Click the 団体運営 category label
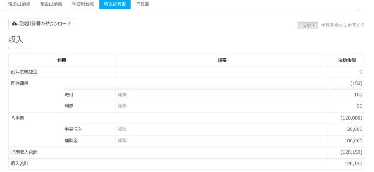Image resolution: width=374 pixels, height=172 pixels. coord(20,83)
